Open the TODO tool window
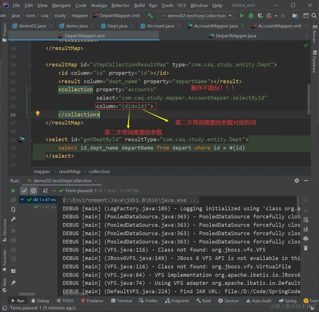 (x=65, y=300)
